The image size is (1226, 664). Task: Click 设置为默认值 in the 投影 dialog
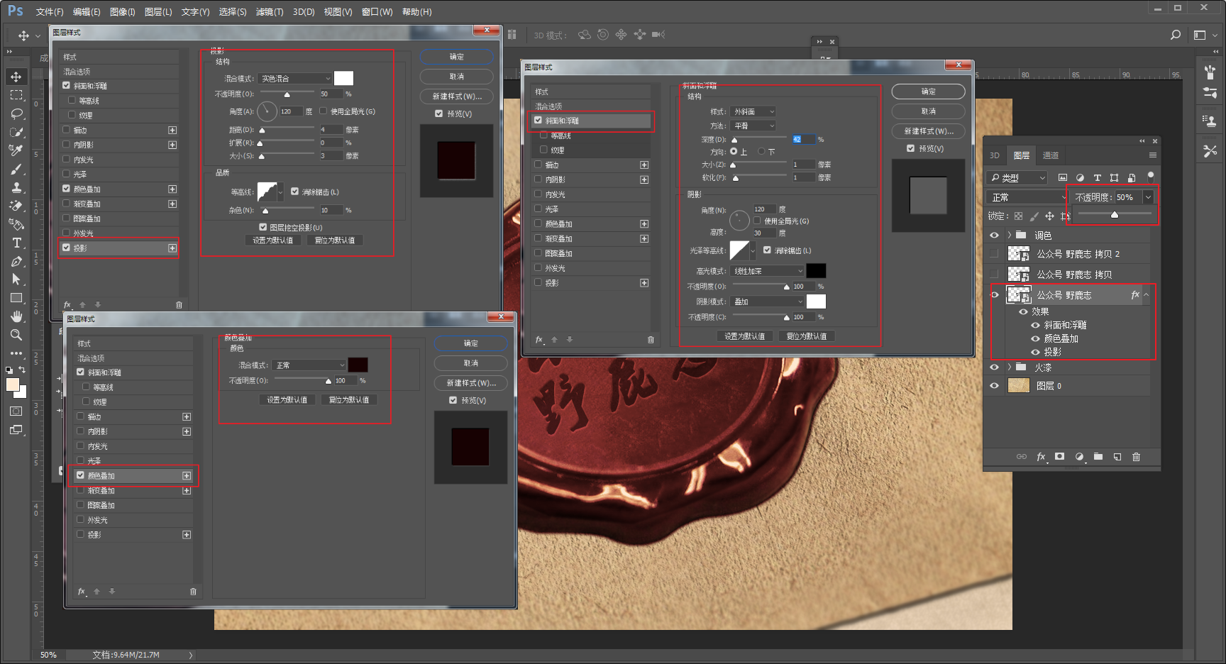pyautogui.click(x=273, y=240)
